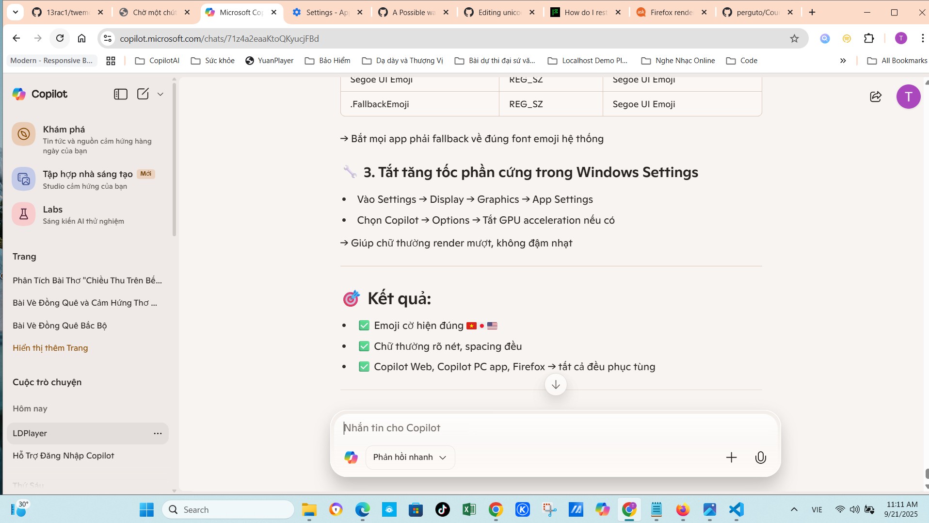Open page Bài Về Đồng Quê Bắc Bộ
The width and height of the screenshot is (929, 523).
[60, 326]
